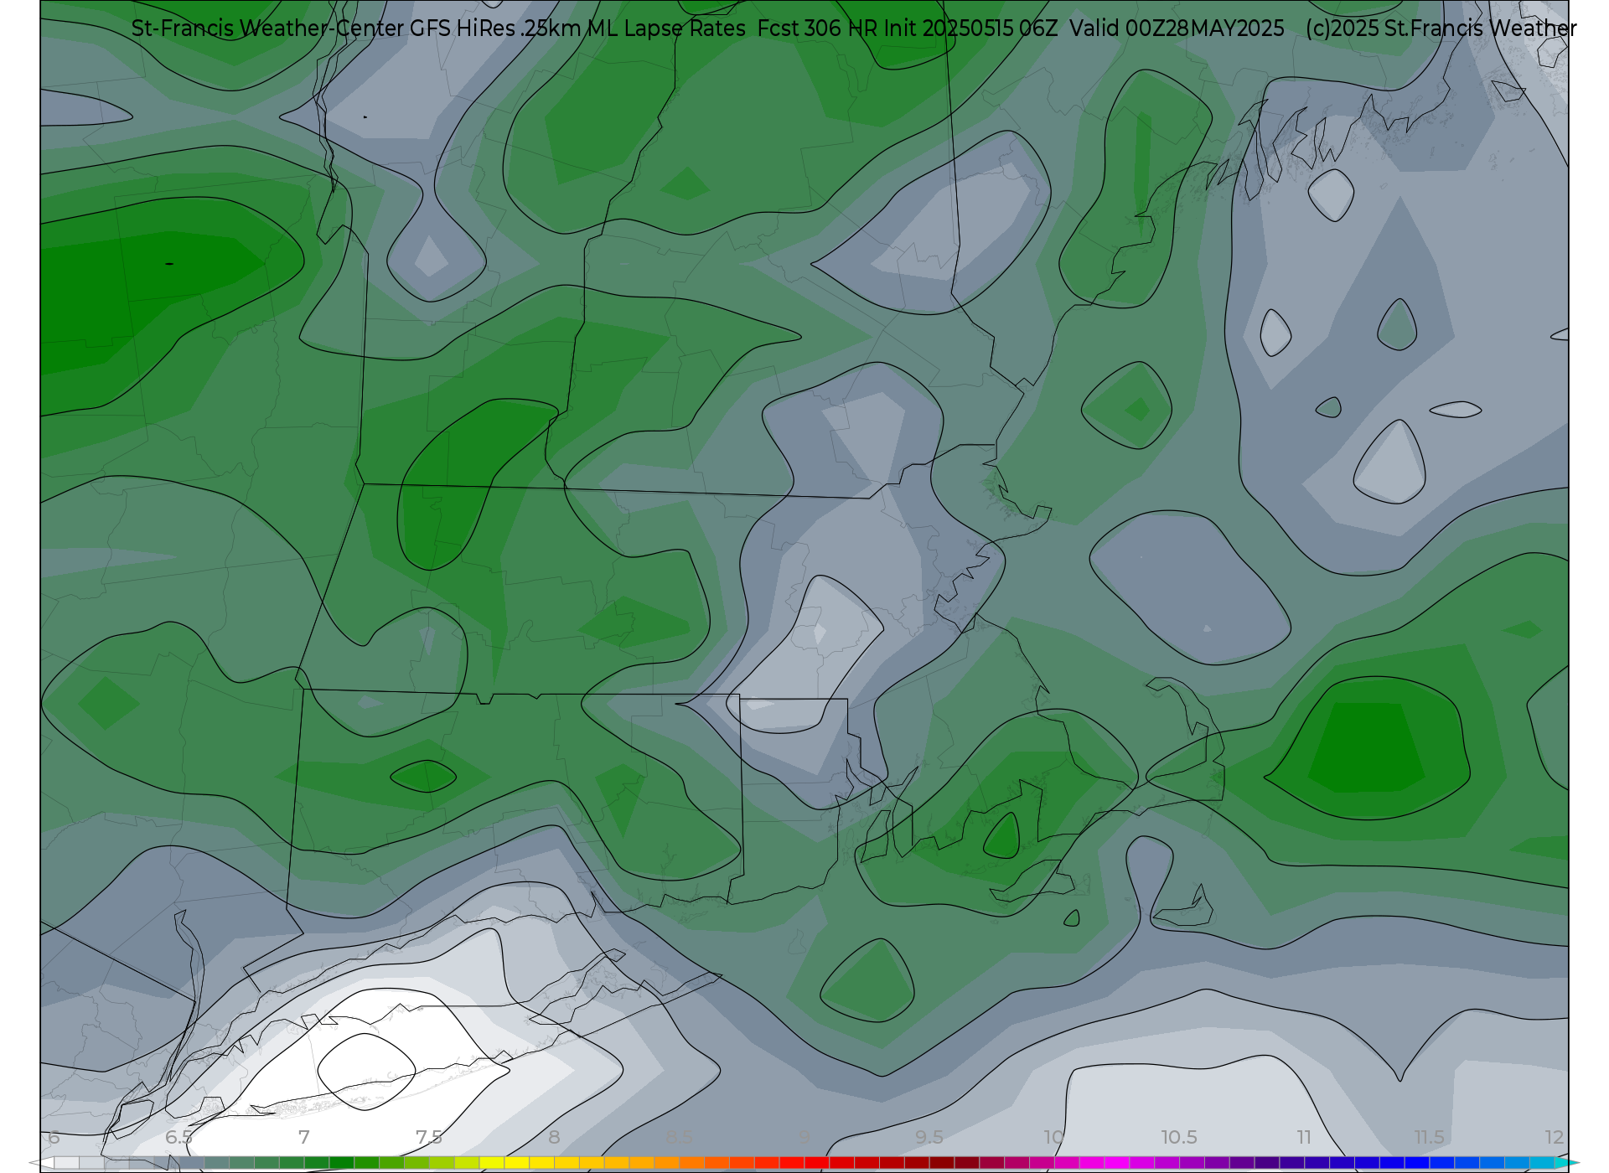Screen dimensions: 1609x1173
Task: Click the 'Valid 00Z28MAY2025' text in header
Action: (x=1177, y=28)
